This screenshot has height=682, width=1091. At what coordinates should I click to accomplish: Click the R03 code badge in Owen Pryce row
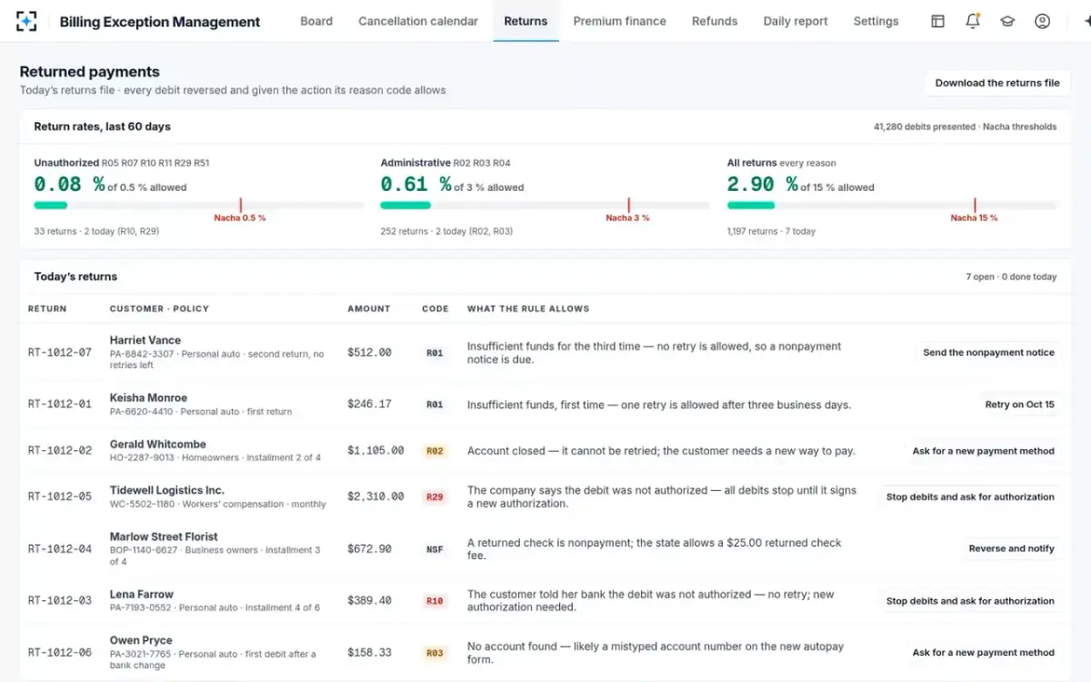pyautogui.click(x=435, y=653)
